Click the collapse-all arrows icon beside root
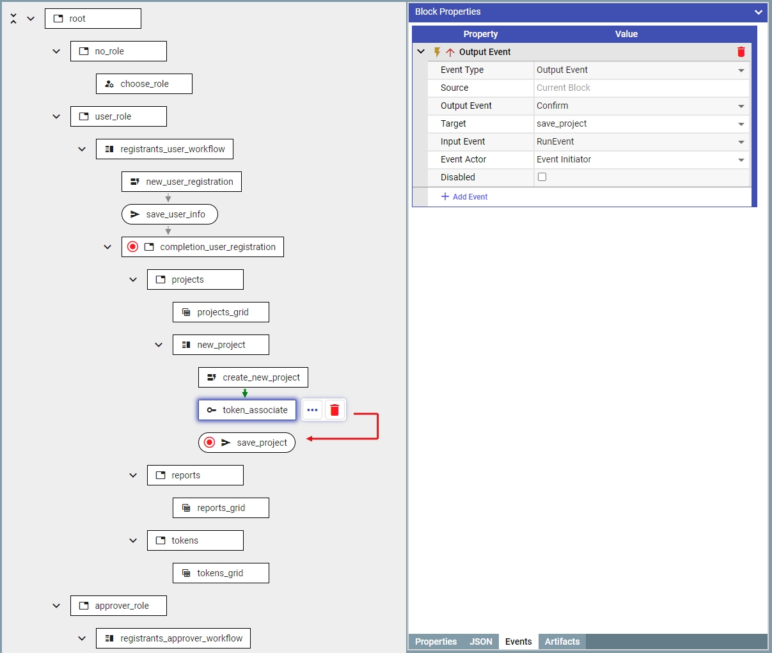 coord(13,19)
